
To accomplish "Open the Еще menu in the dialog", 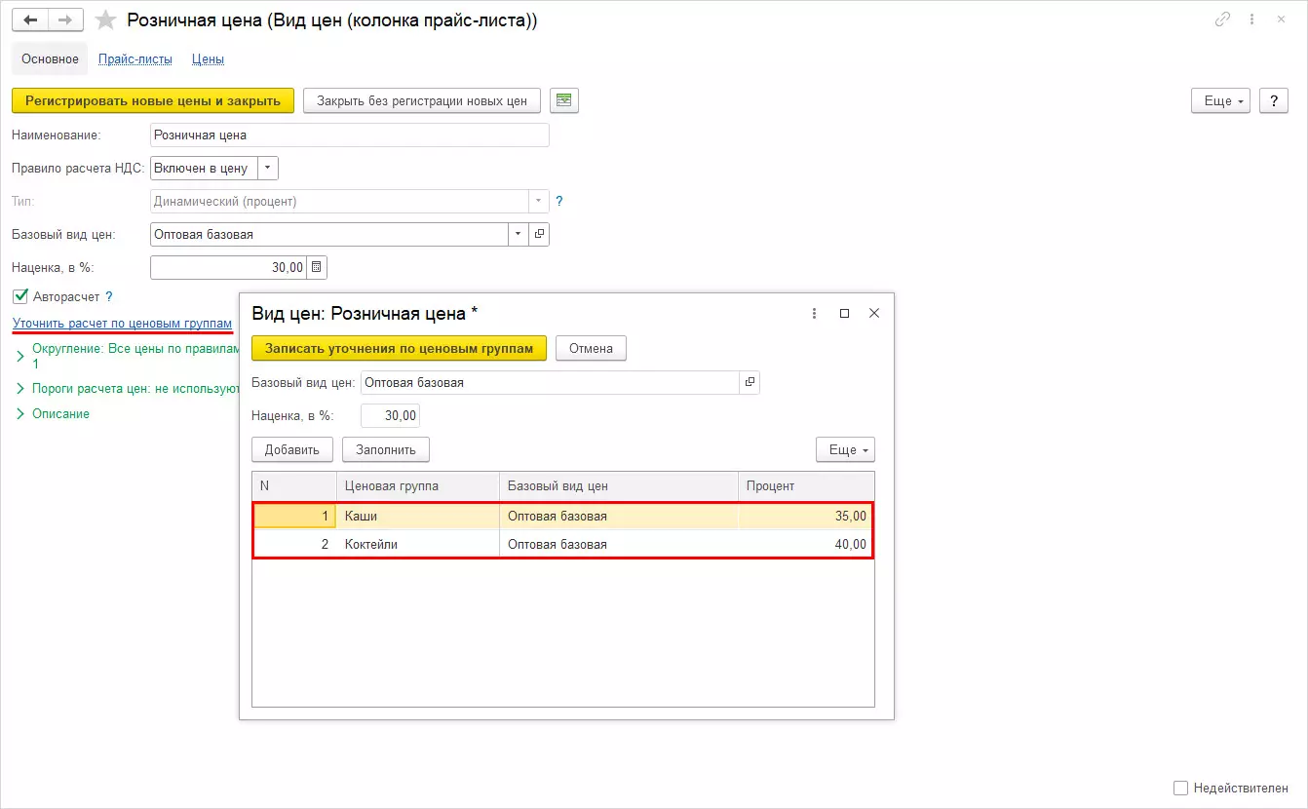I will (845, 449).
